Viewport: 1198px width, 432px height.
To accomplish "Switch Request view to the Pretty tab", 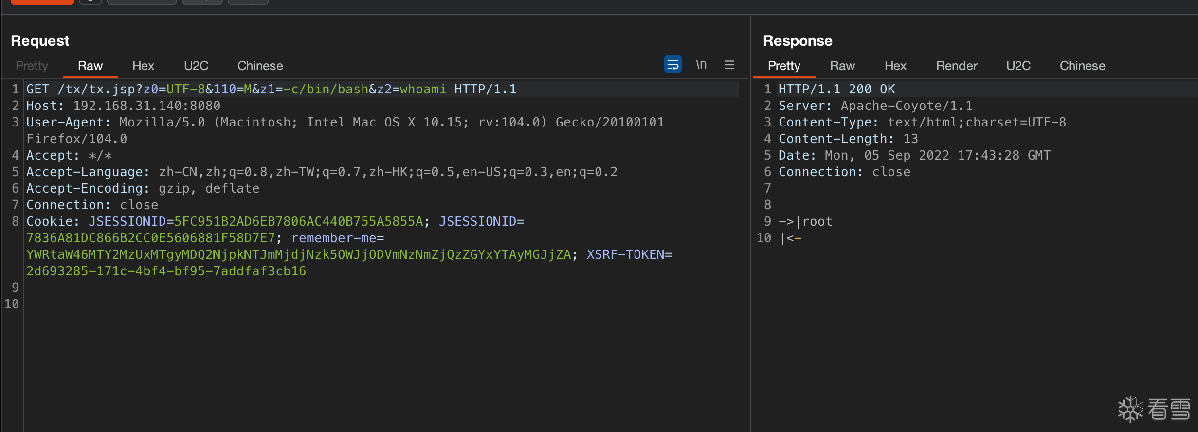I will [x=32, y=66].
